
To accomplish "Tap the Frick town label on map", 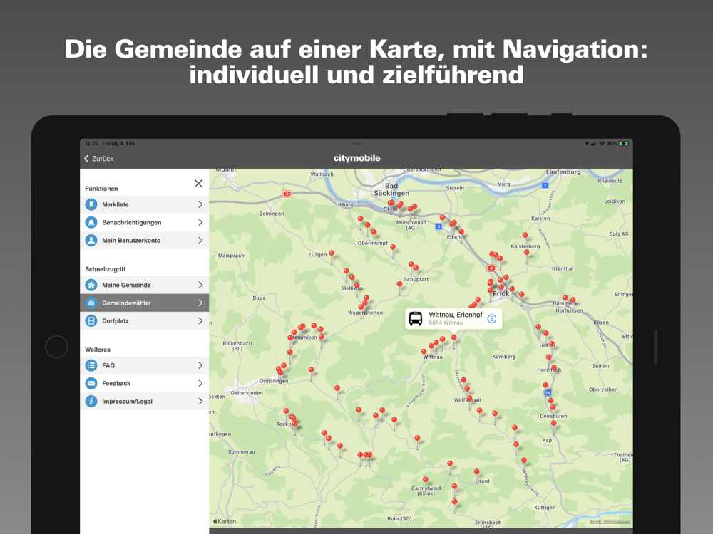I will (x=501, y=294).
